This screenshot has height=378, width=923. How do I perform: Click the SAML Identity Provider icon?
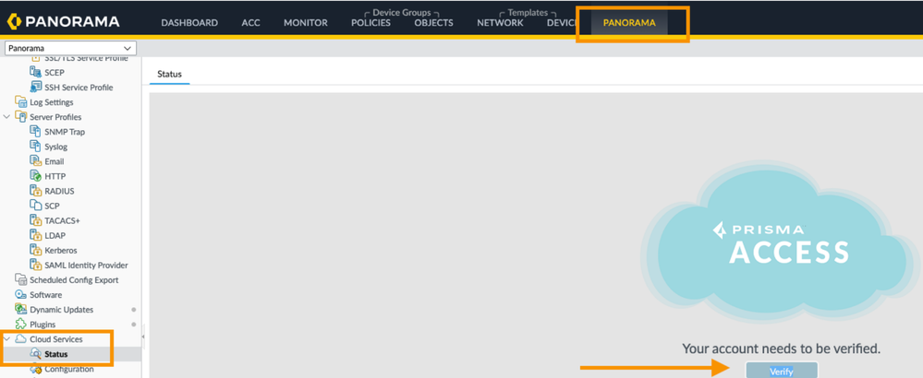35,265
